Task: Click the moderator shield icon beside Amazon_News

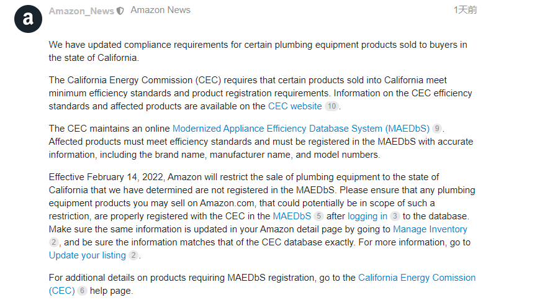Action: (120, 11)
